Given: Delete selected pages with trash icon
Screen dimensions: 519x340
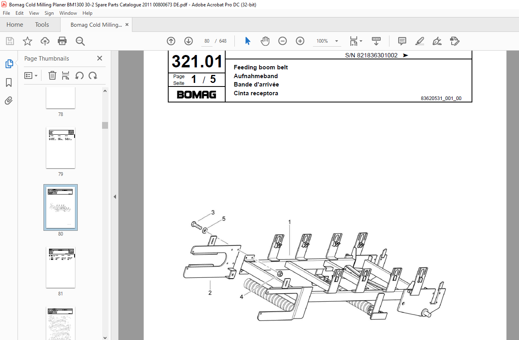Looking at the screenshot, I should tap(52, 75).
